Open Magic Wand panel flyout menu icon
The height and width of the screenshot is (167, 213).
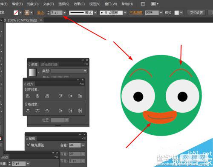(x=84, y=138)
